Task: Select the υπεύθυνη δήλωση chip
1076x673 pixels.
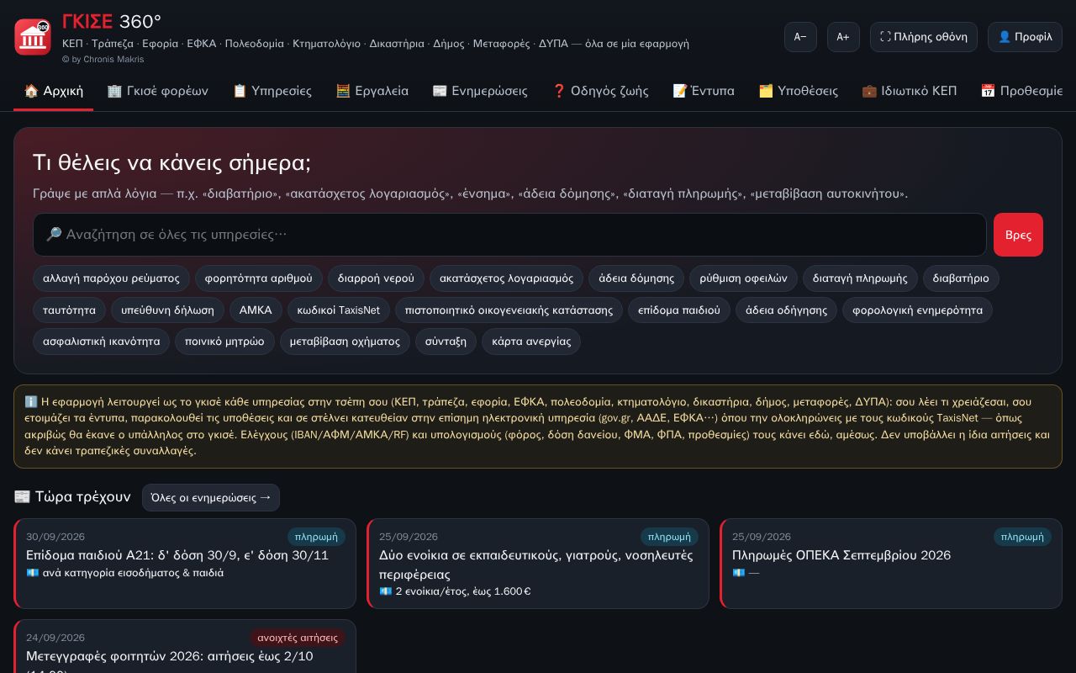Action: click(167, 310)
